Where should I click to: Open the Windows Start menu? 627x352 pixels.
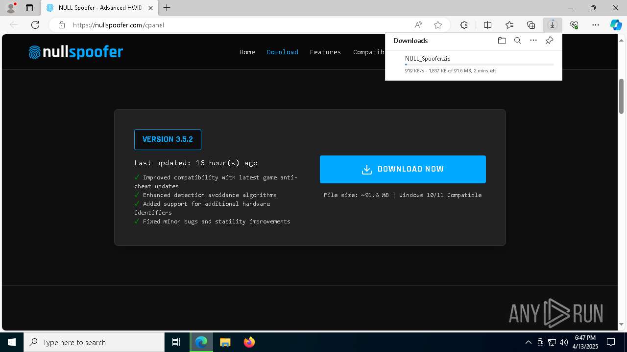pos(12,342)
